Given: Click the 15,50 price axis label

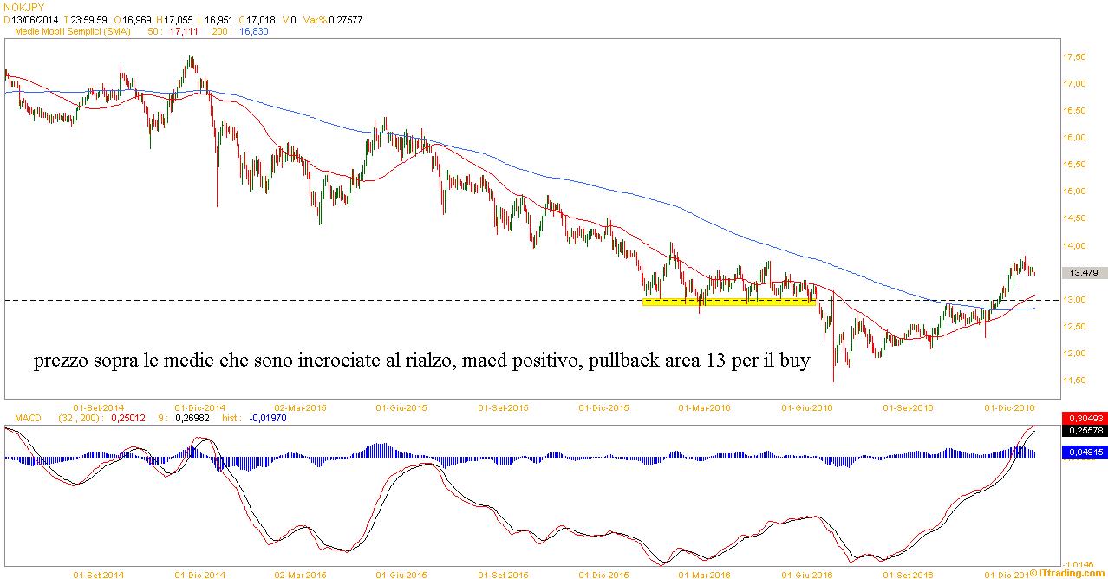Looking at the screenshot, I should [x=1073, y=165].
